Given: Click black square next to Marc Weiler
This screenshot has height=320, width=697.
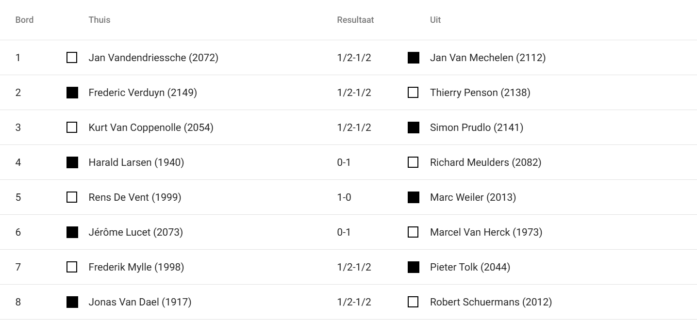Looking at the screenshot, I should click(x=414, y=197).
